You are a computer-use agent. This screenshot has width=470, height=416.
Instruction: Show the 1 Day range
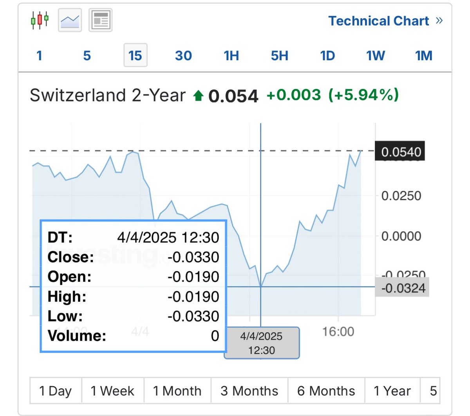56,391
